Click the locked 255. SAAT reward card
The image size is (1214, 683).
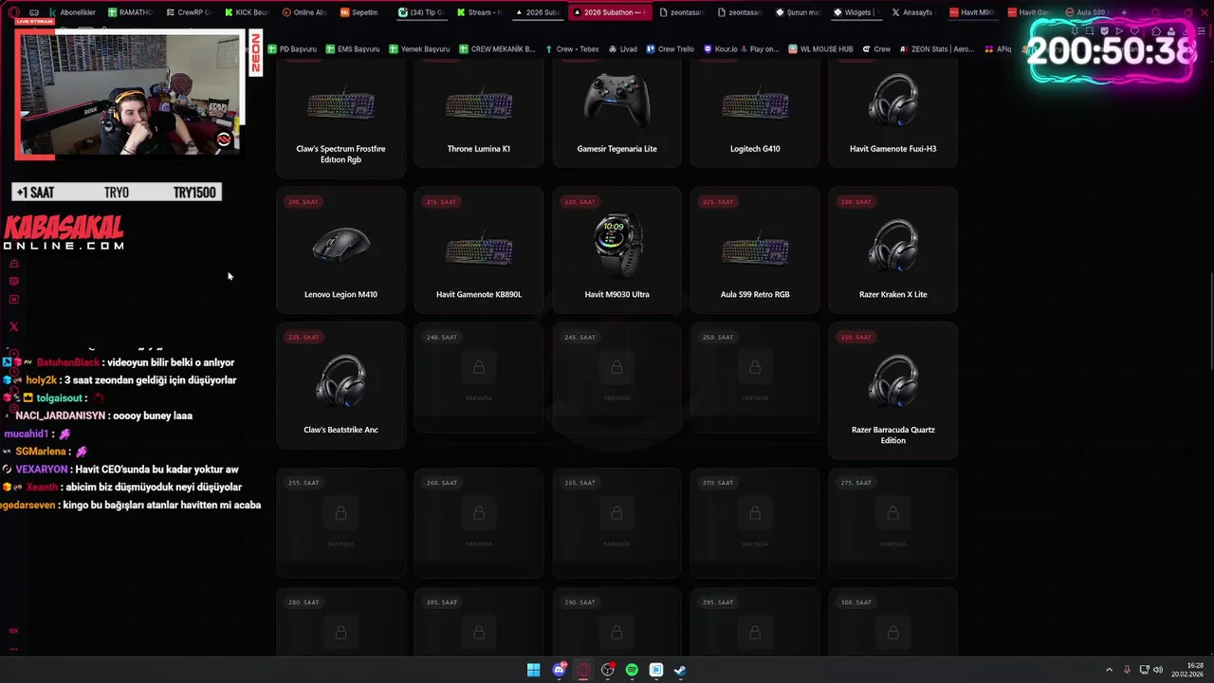point(340,524)
